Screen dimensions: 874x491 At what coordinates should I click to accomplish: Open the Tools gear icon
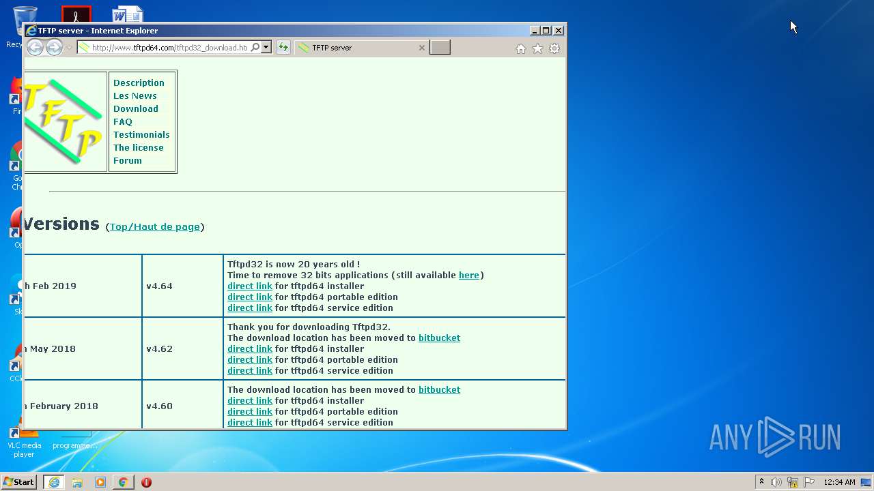[x=554, y=48]
